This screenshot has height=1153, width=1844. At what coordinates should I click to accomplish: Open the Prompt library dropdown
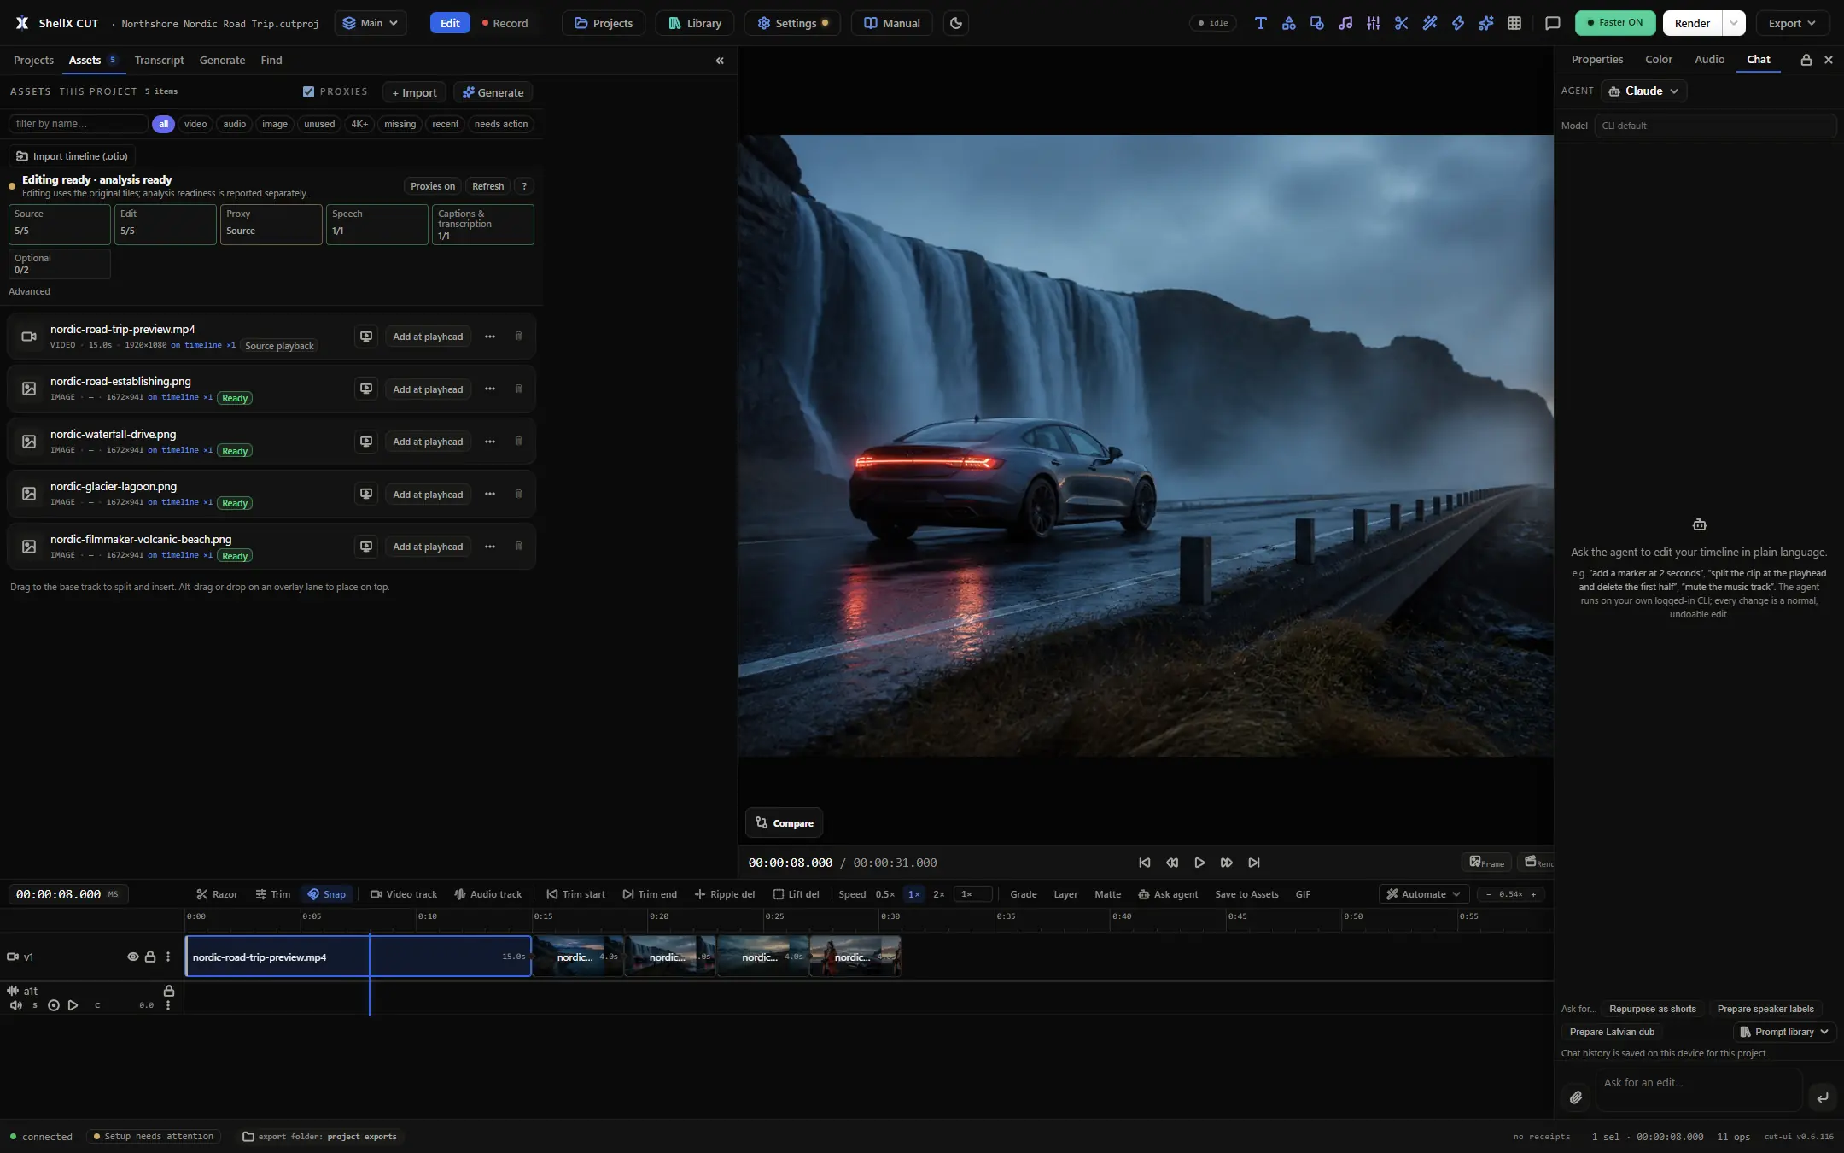point(1784,1032)
